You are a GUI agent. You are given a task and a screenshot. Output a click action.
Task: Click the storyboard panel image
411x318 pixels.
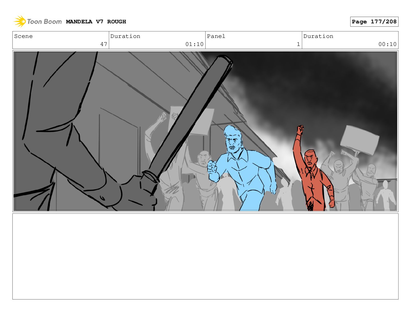(x=205, y=131)
